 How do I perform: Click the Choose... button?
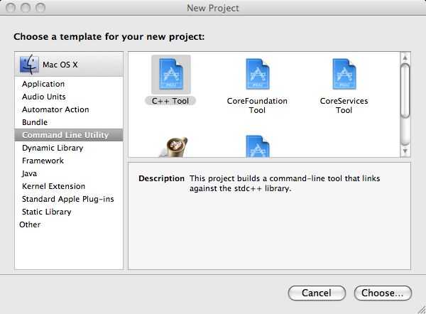pyautogui.click(x=382, y=293)
